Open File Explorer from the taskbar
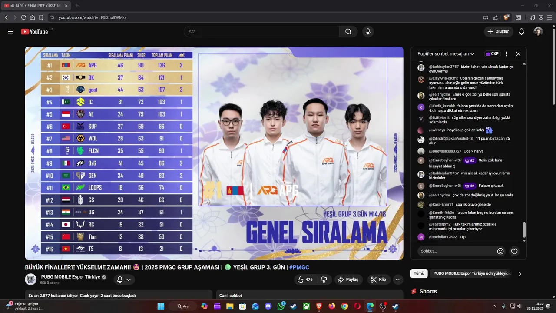The height and width of the screenshot is (313, 556). [230, 306]
